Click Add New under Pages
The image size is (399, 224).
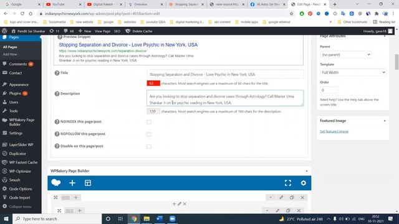10,54
